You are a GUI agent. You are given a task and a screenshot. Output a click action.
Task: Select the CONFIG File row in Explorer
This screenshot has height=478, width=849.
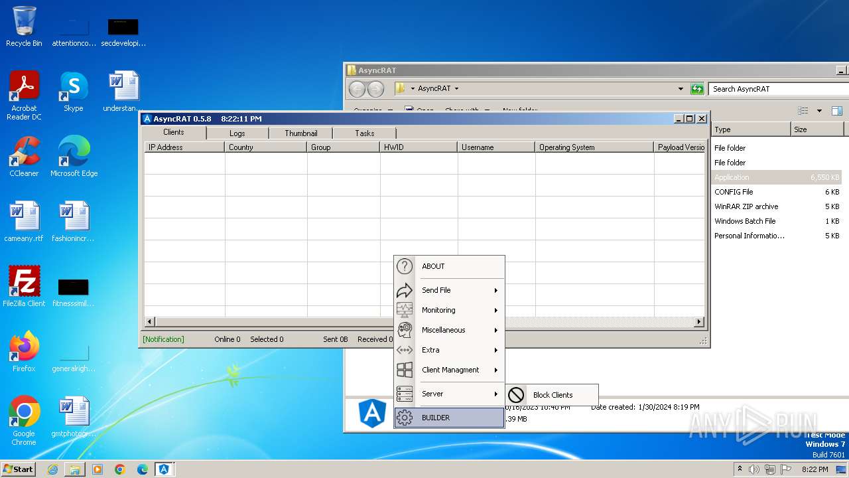(x=777, y=192)
